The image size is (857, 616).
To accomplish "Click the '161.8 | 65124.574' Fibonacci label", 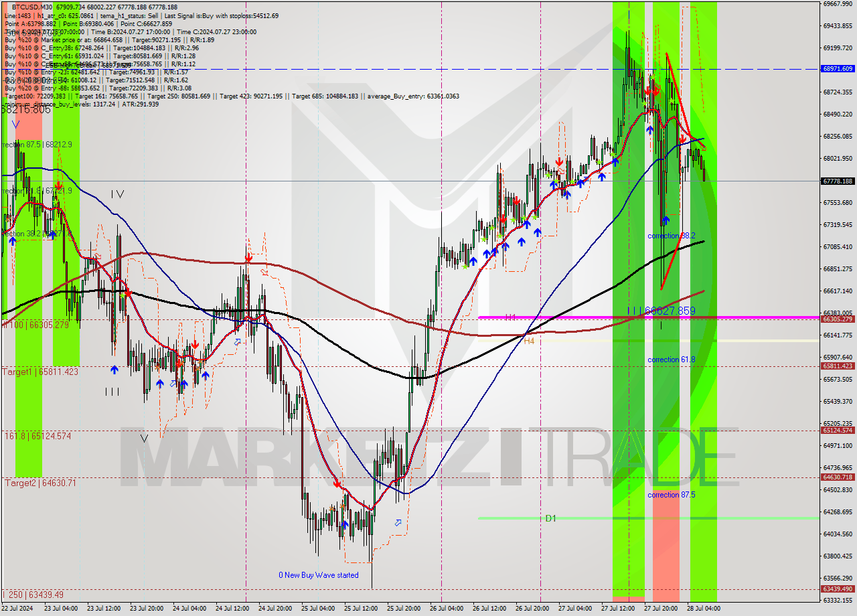I will [37, 436].
